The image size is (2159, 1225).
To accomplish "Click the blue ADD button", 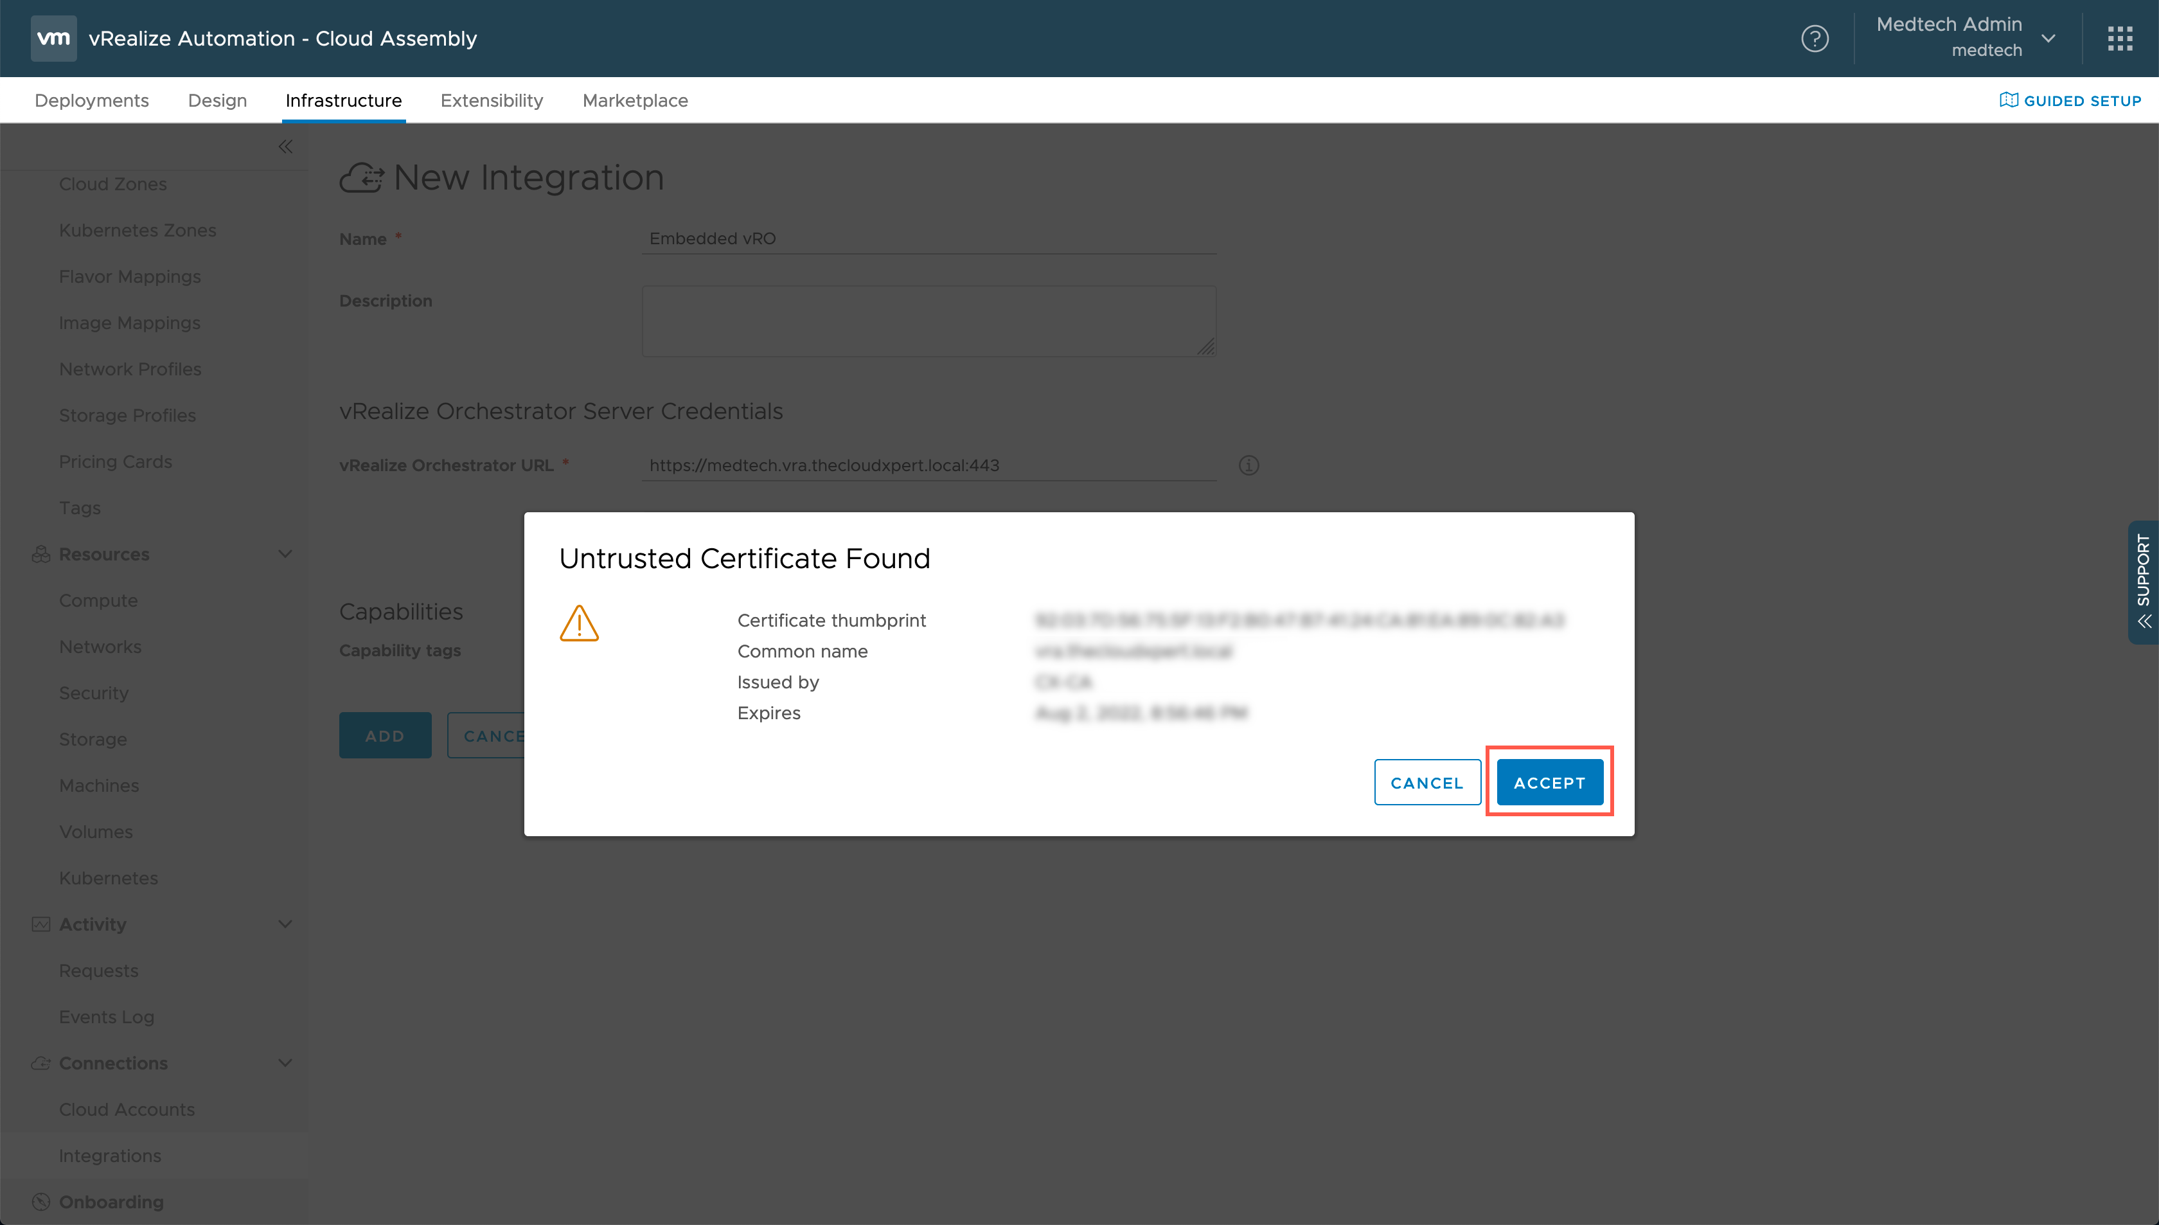I will [384, 735].
